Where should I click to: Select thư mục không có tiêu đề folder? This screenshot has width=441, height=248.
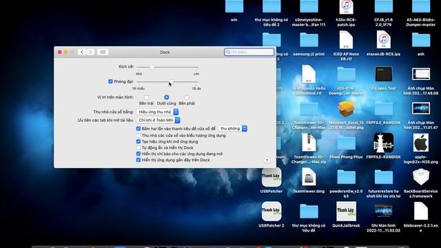coord(309,211)
